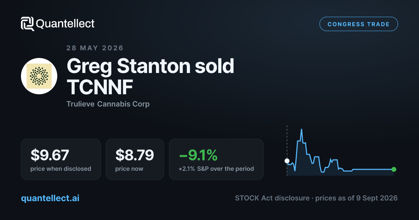This screenshot has height=220, width=419.
Task: Click the prices as of 9 Sept 2026 text
Action: click(356, 198)
